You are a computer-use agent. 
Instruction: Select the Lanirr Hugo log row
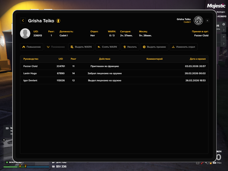pyautogui.click(x=114, y=73)
